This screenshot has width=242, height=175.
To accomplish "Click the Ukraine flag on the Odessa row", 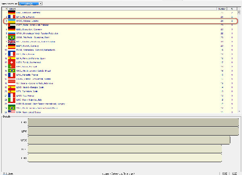I will 12,21.
